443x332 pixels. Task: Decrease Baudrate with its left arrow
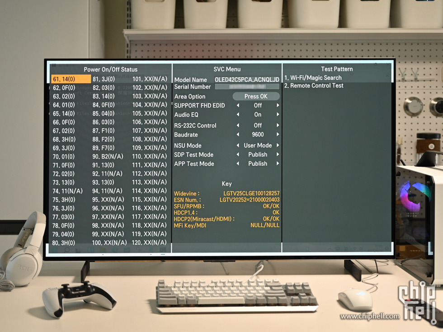238,135
